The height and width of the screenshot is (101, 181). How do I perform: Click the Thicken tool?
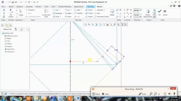coord(89,13)
